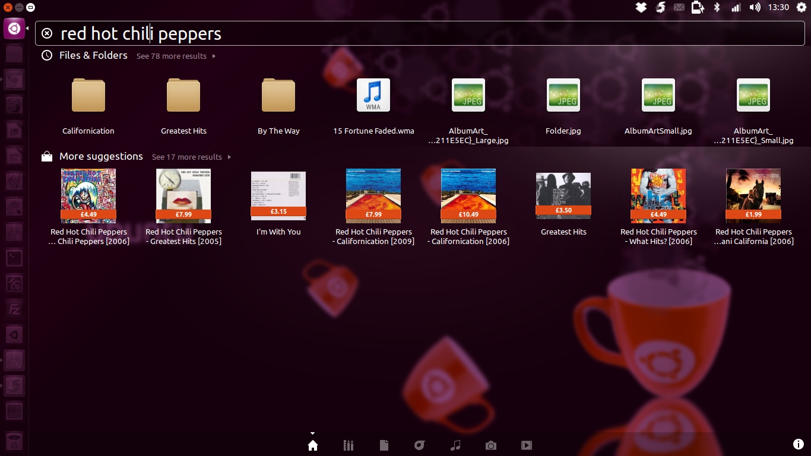The image size is (811, 456).
Task: Open the Files lens at bottom
Action: click(384, 445)
